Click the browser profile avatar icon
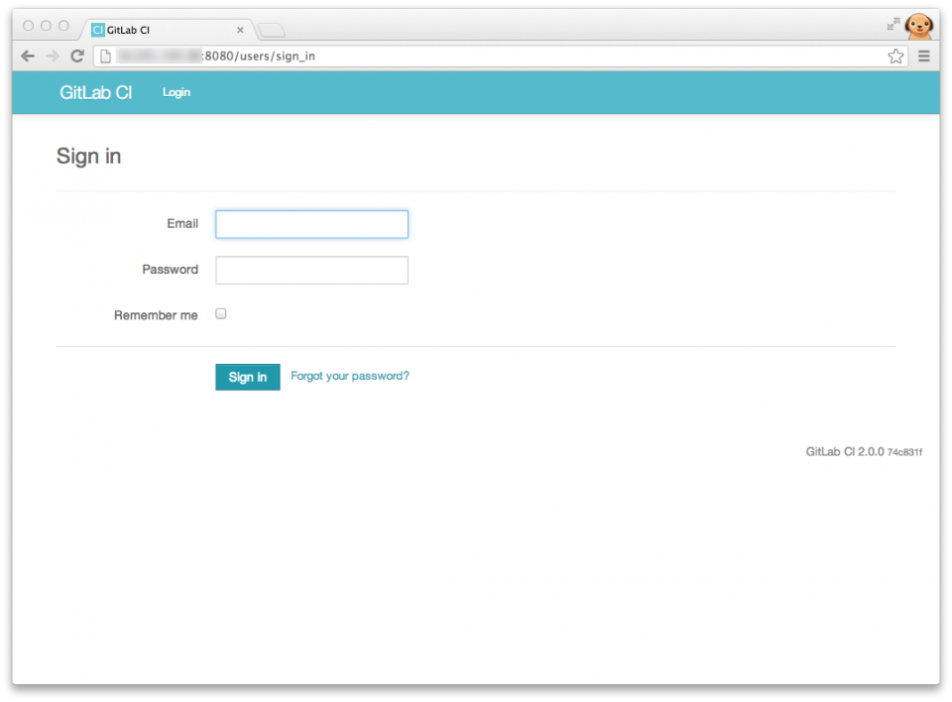The height and width of the screenshot is (702, 952). [x=918, y=27]
